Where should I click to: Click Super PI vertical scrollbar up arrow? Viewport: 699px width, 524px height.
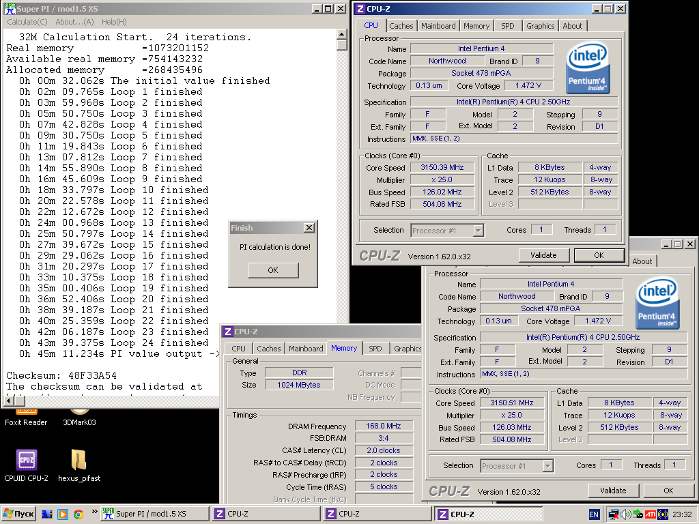click(x=341, y=34)
